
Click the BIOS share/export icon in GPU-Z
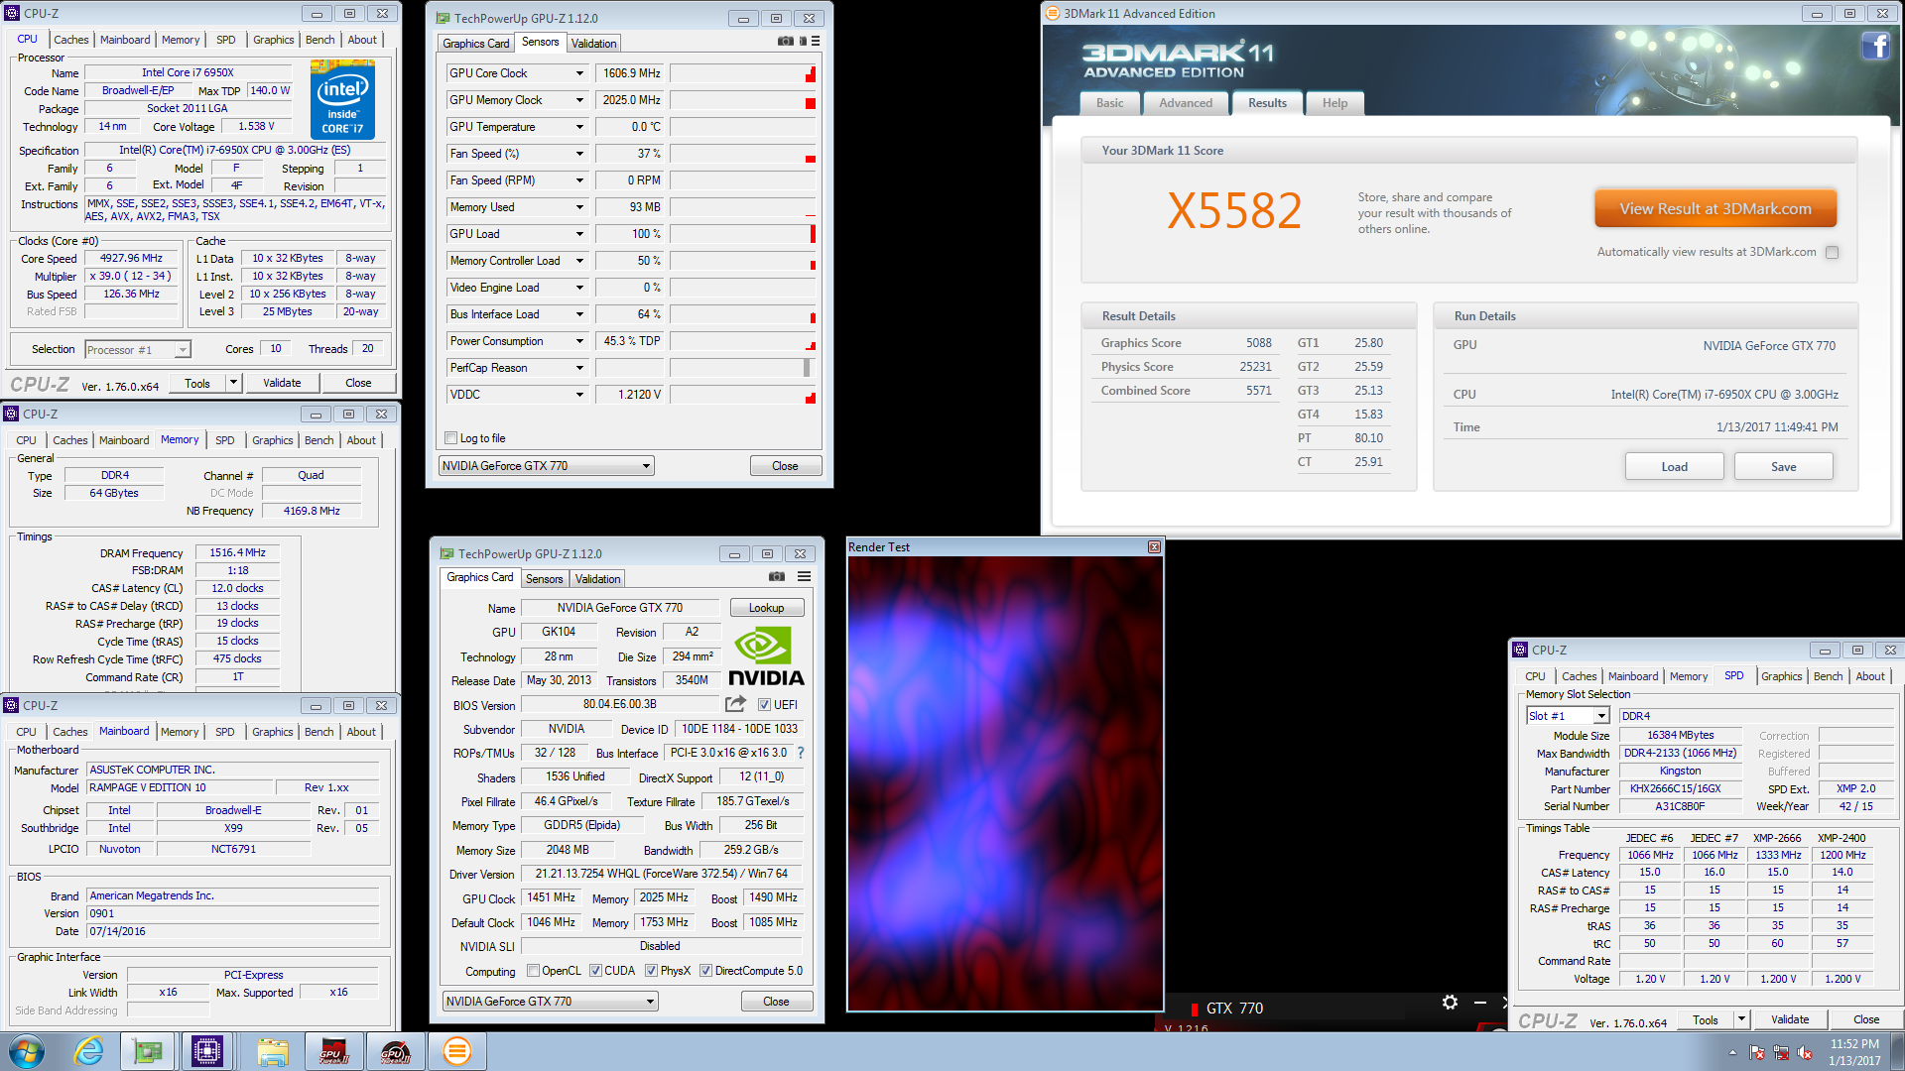click(x=735, y=704)
